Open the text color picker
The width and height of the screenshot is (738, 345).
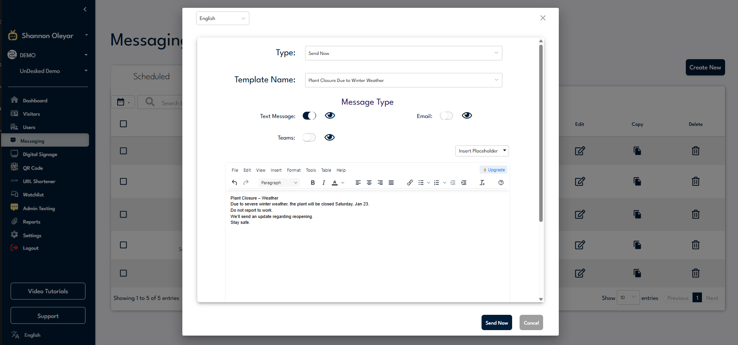pyautogui.click(x=342, y=183)
